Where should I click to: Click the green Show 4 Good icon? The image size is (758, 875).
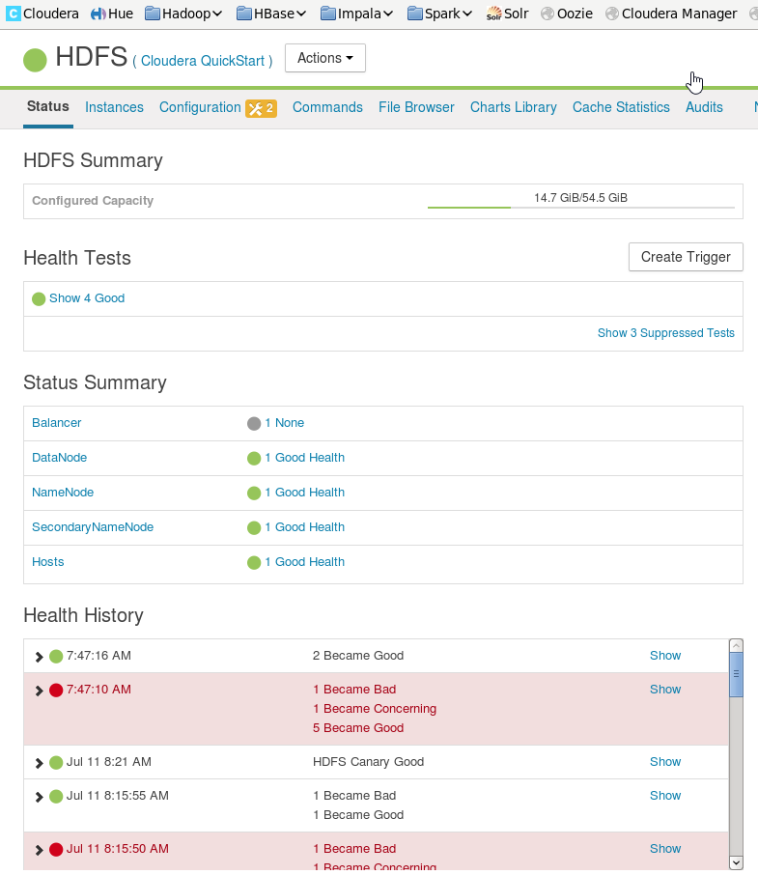click(x=39, y=299)
